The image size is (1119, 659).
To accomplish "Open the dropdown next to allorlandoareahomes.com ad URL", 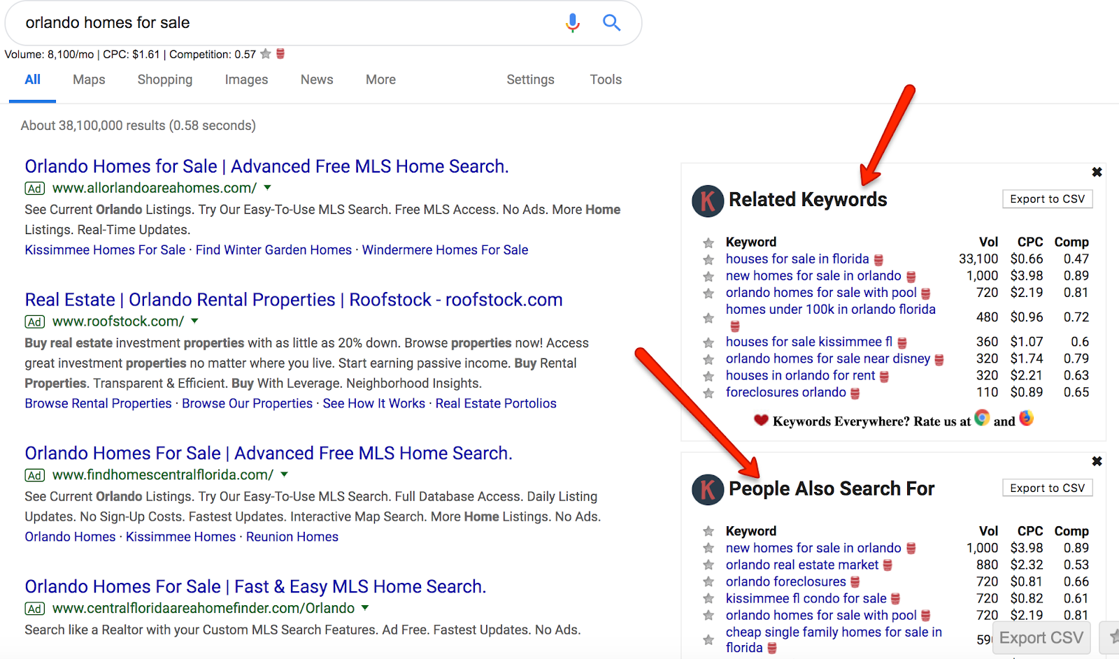I will click(268, 187).
